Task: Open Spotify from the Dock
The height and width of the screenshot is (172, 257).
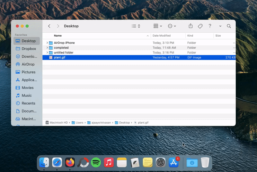Action: click(96, 162)
